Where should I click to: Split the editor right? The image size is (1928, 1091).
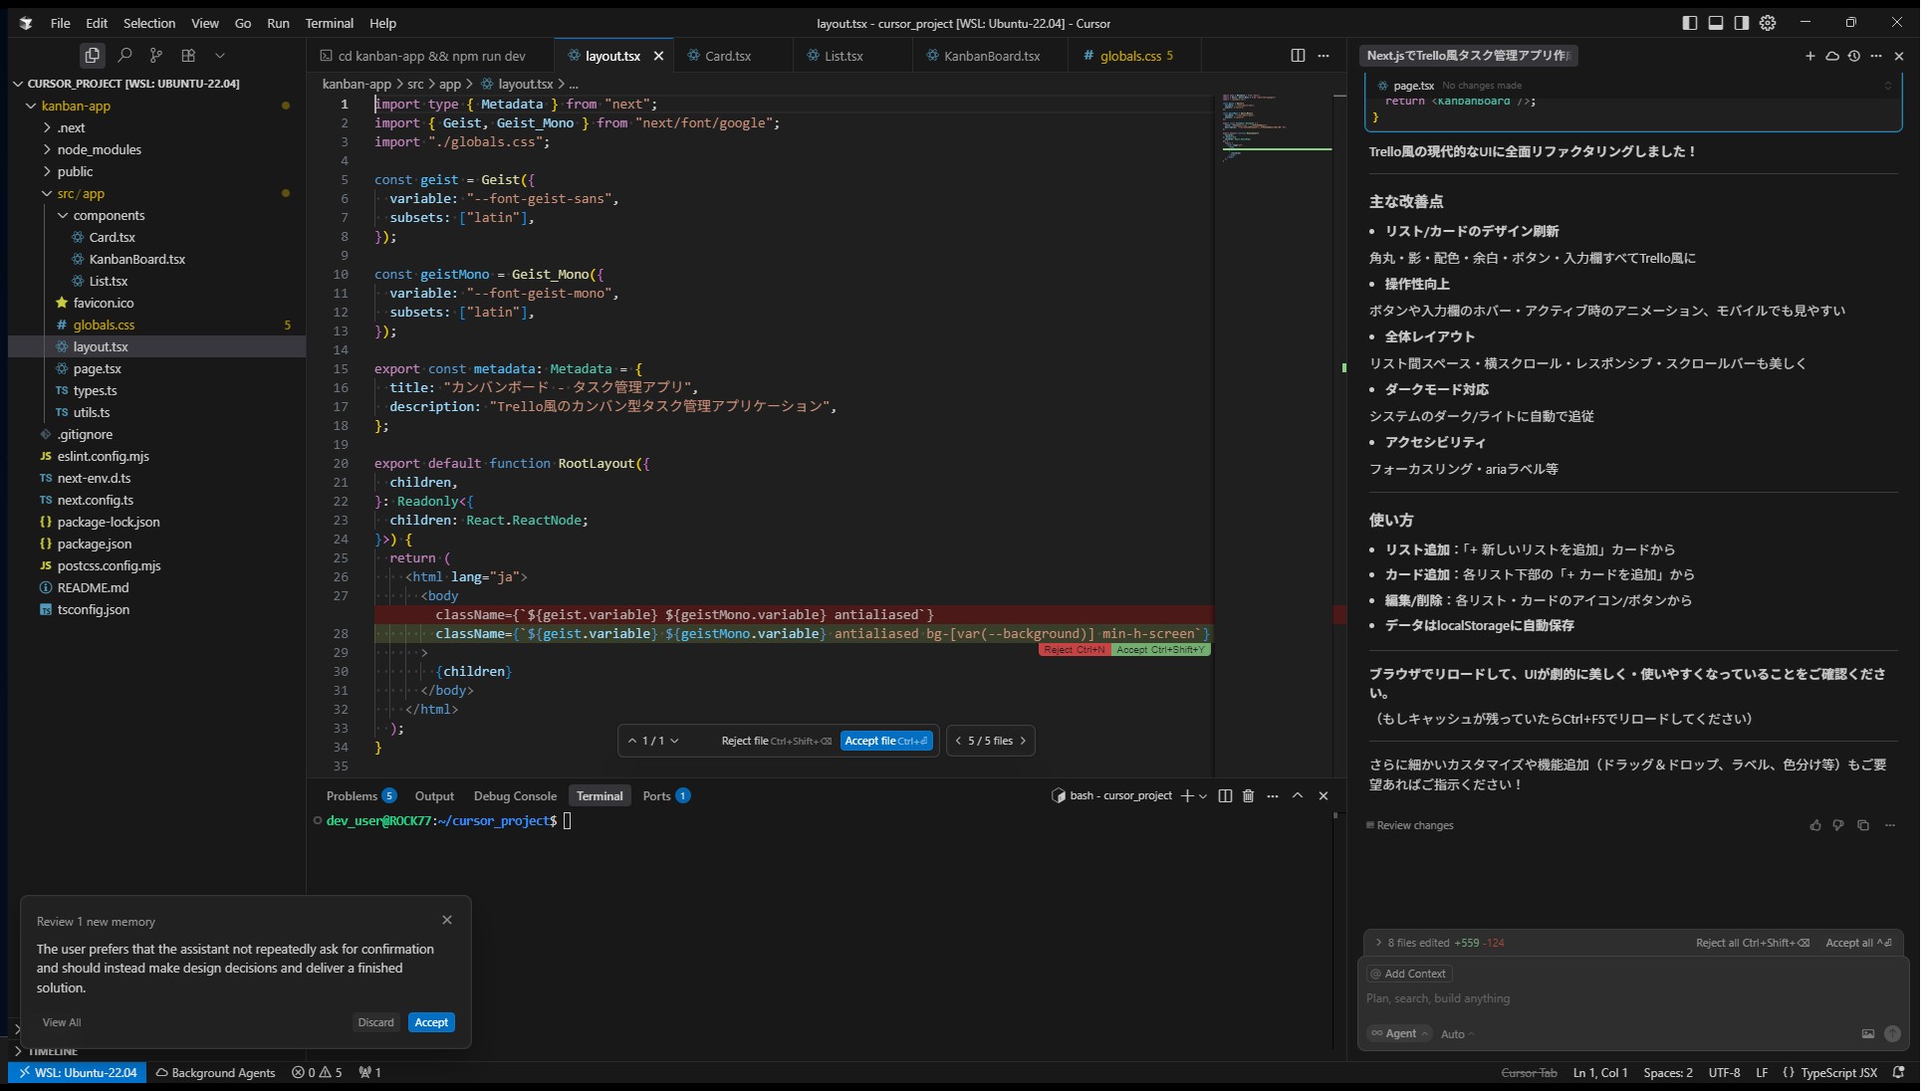1298,56
